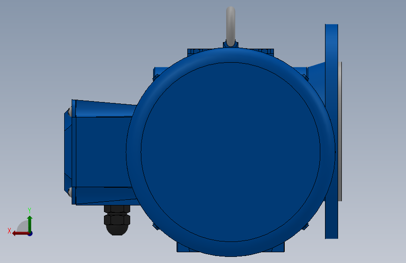
Task: Select the tall blue mounting flange on right
Action: click(x=332, y=131)
